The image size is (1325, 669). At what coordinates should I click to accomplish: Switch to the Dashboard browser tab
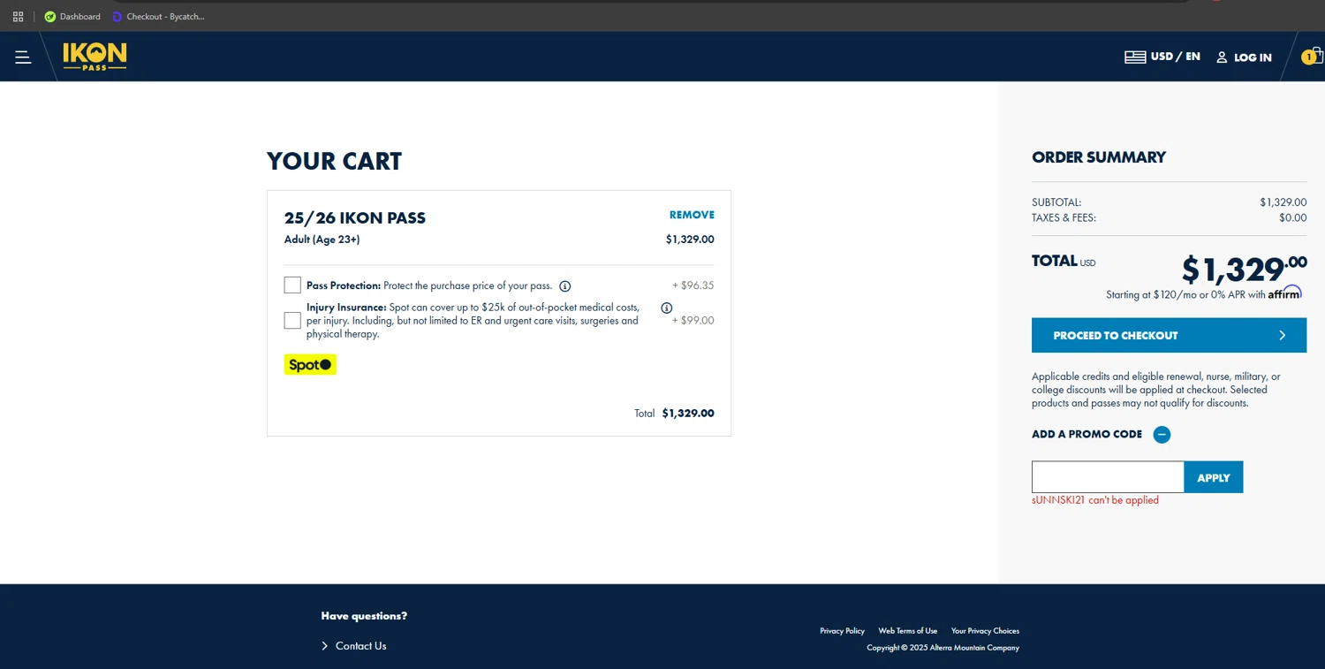tap(72, 16)
